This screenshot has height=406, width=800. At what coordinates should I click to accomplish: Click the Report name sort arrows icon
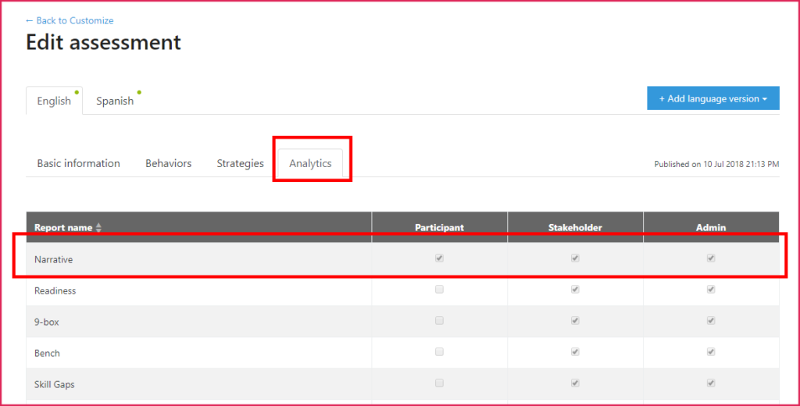[x=98, y=228]
